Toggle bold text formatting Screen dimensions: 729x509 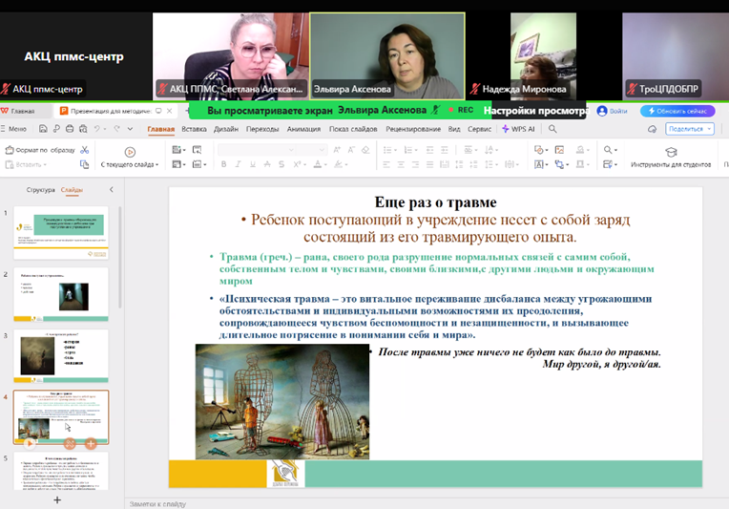[224, 164]
